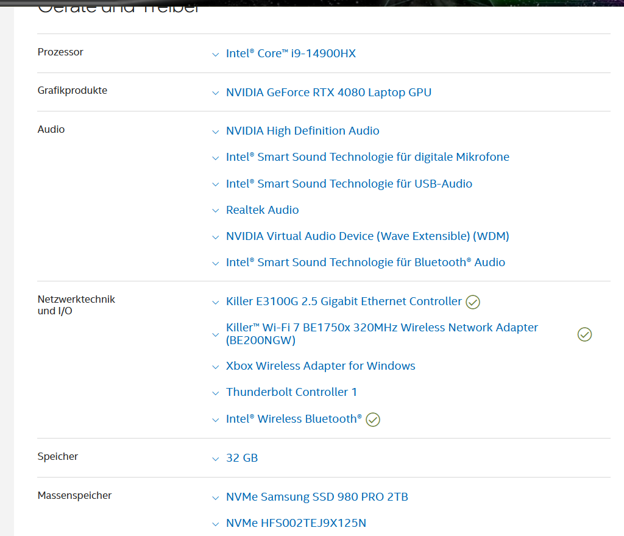Click checkmark icon beside Killer Wi-Fi 7 adapter

584,334
